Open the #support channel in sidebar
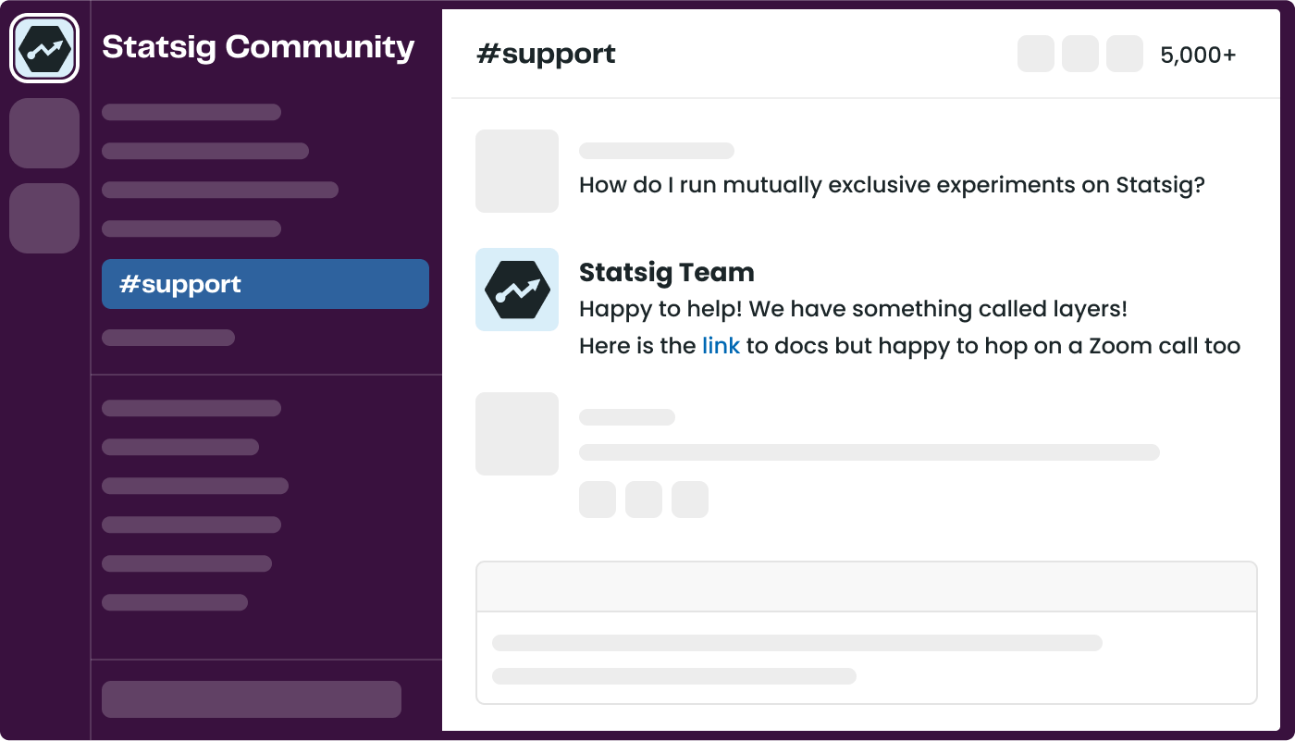This screenshot has width=1295, height=741. (x=265, y=284)
